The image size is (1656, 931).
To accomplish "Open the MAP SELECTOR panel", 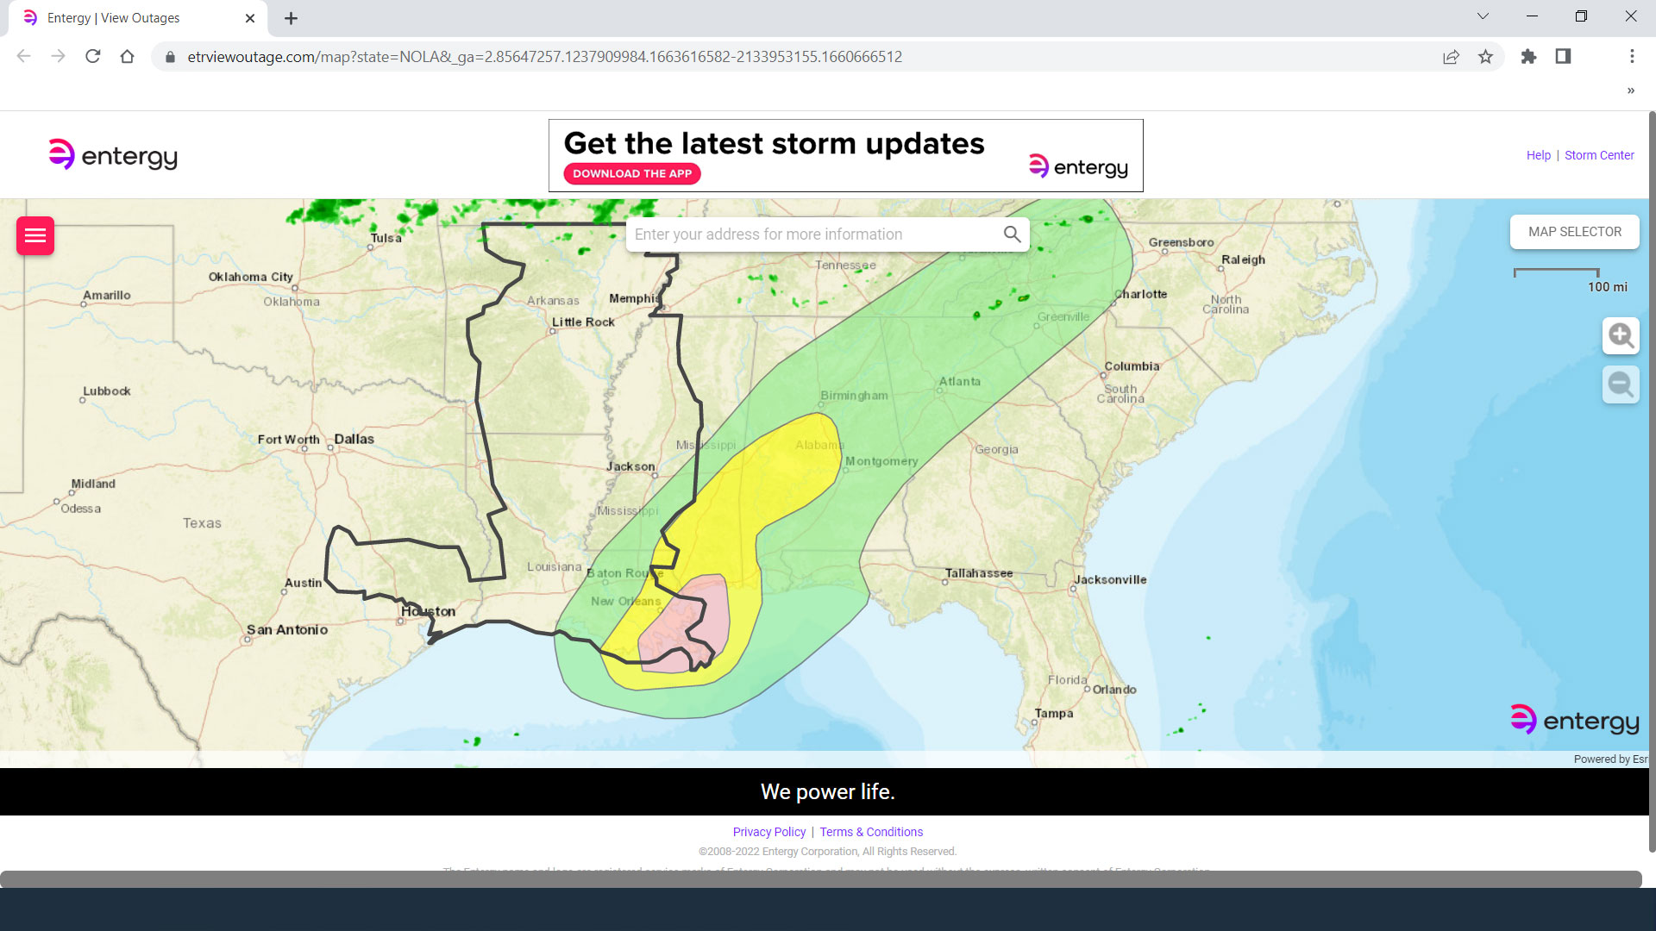I will click(1575, 232).
